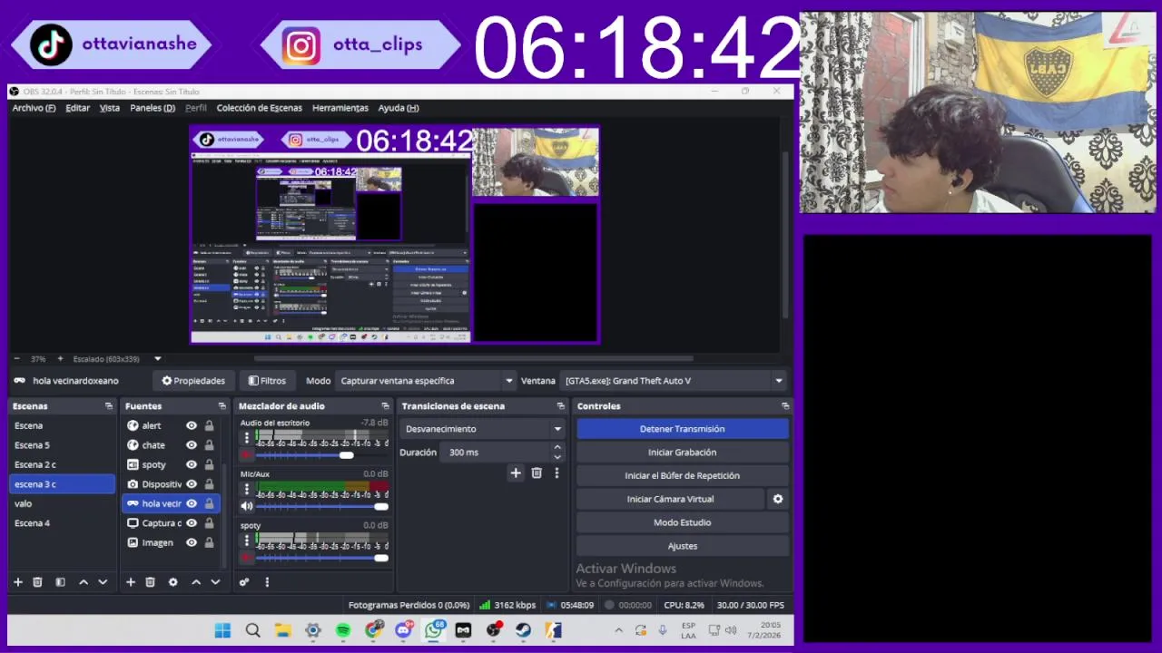Viewport: 1162px width, 653px height.
Task: Open the Paneles menu
Action: coord(153,108)
